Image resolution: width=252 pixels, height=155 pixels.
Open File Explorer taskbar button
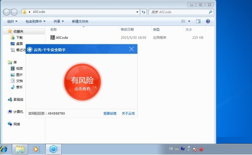(20, 149)
